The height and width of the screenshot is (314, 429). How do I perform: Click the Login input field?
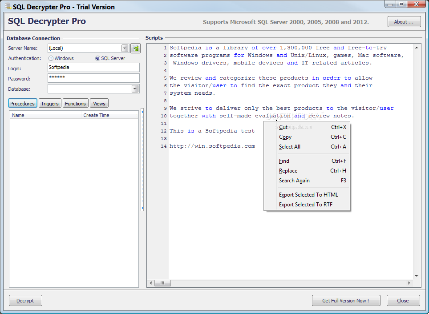pos(93,67)
